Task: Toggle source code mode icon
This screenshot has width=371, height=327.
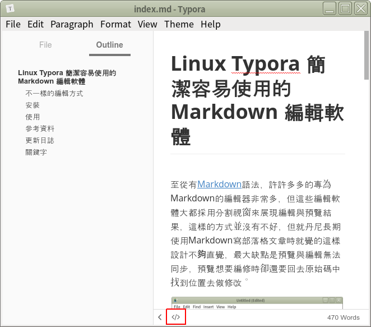Action: pyautogui.click(x=176, y=317)
